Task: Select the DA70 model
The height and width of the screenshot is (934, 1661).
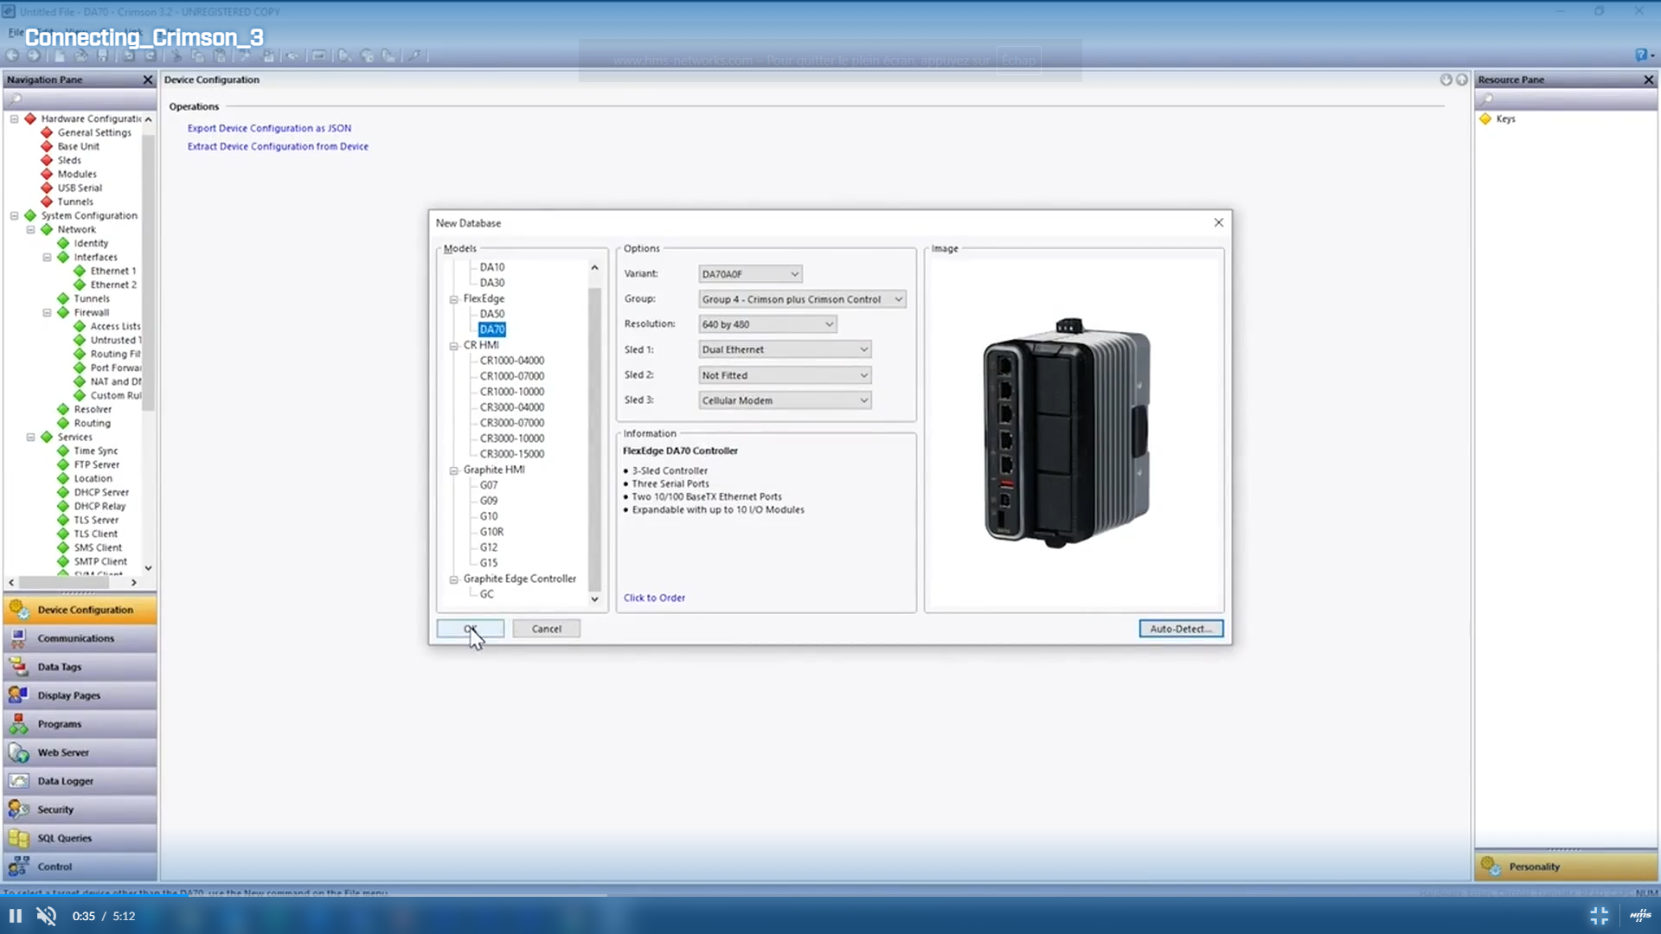Action: pos(492,329)
